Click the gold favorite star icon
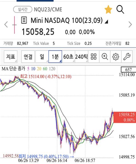Viewport: 136px width, 164px height. click(x=108, y=9)
